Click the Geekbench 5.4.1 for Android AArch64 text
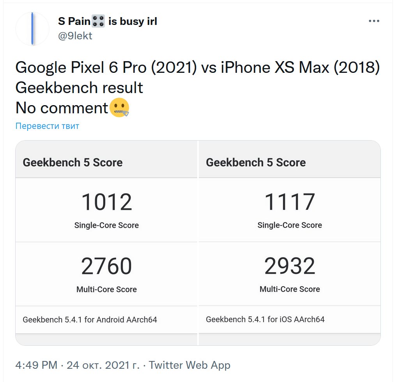This screenshot has width=405, height=382. click(x=90, y=320)
